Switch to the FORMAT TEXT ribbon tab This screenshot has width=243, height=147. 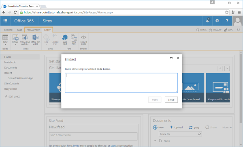tap(33, 30)
